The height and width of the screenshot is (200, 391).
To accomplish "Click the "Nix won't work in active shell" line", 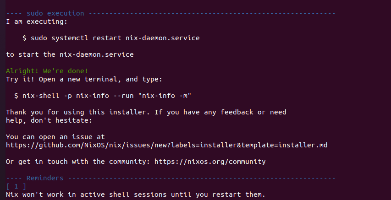I will tap(136, 194).
